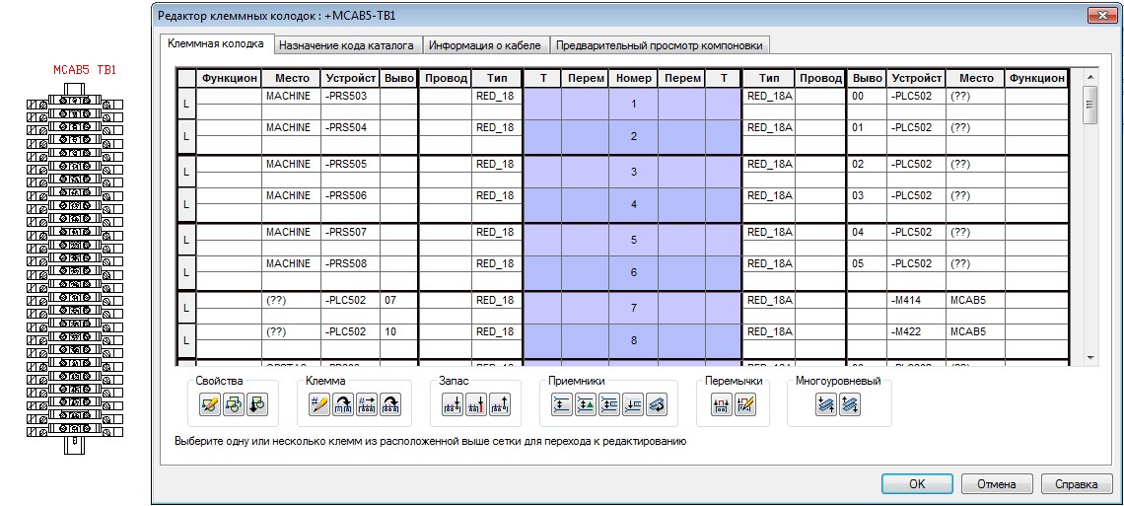Click Edit jumper pencil icon in Перемычки group

744,403
